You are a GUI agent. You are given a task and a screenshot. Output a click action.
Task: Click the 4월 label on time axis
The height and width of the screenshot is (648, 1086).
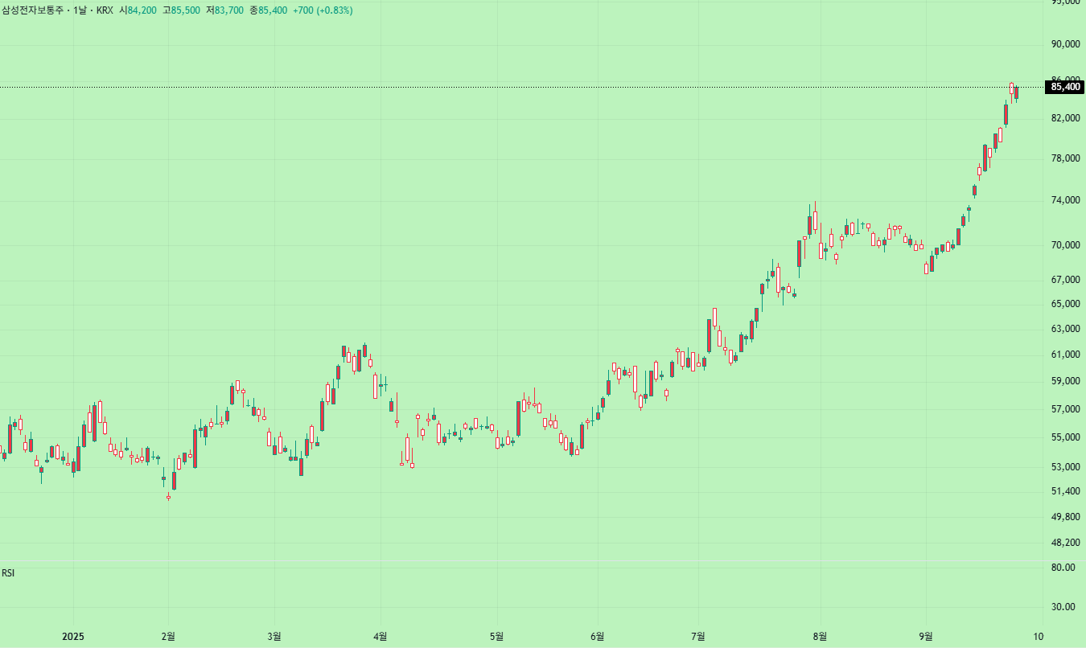coord(381,637)
